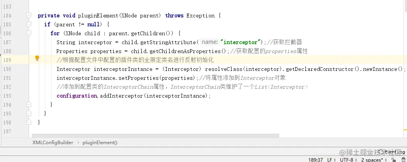Collapse the for loop fold at line 186
This screenshot has height=162, width=407.
pyautogui.click(x=29, y=33)
